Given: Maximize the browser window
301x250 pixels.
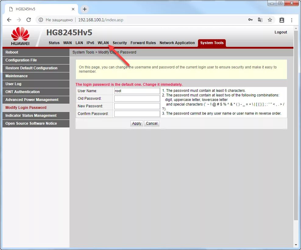Looking at the screenshot, I should pos(280,3).
